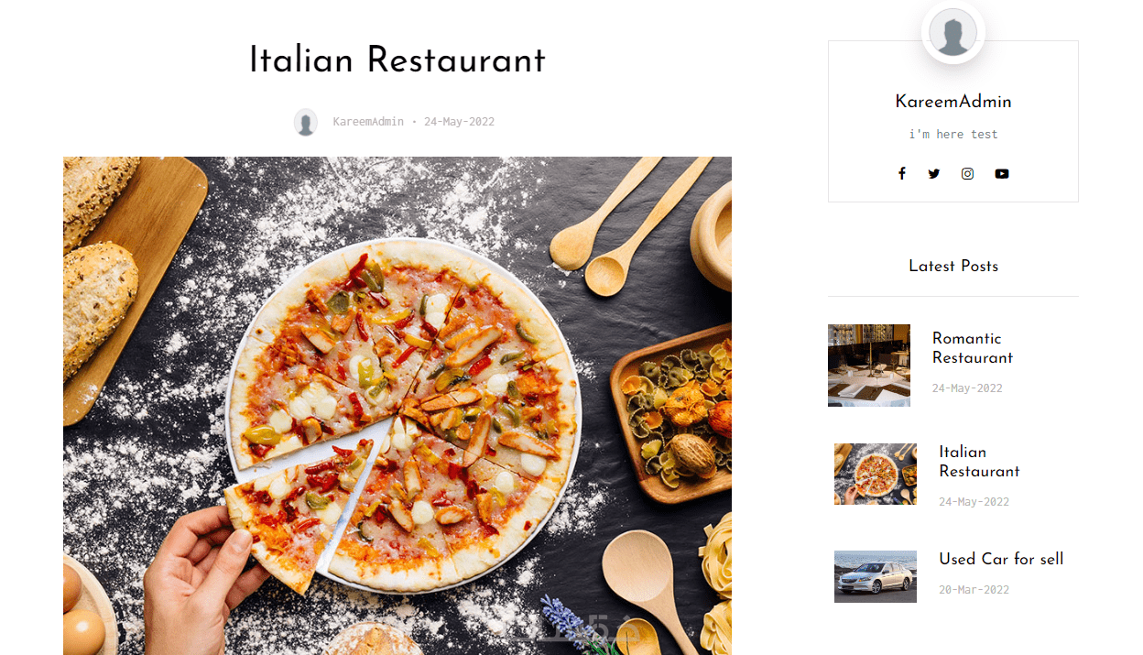Click the pizza thumbnail in Latest Posts

(876, 474)
